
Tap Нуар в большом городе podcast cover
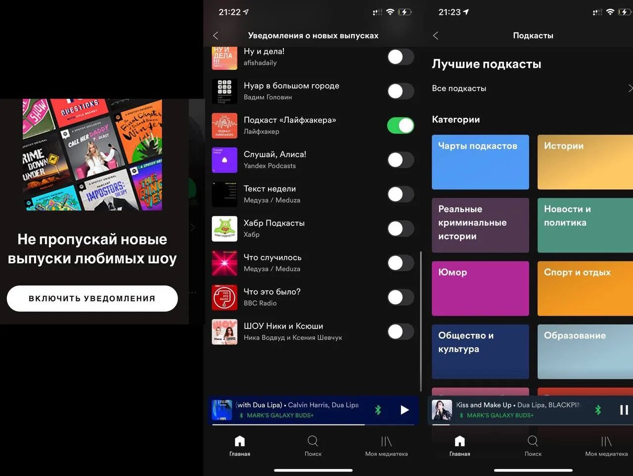pyautogui.click(x=225, y=91)
